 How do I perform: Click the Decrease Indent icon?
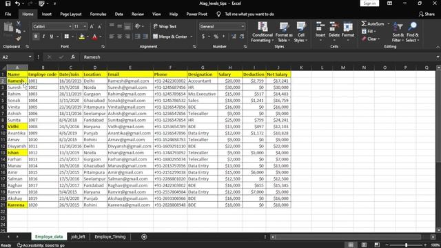pyautogui.click(x=137, y=37)
